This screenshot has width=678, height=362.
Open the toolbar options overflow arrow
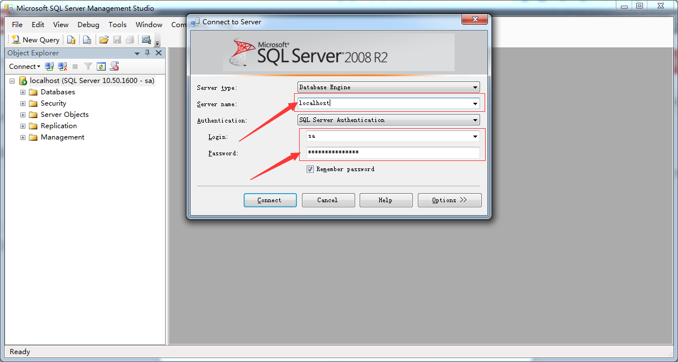click(157, 42)
